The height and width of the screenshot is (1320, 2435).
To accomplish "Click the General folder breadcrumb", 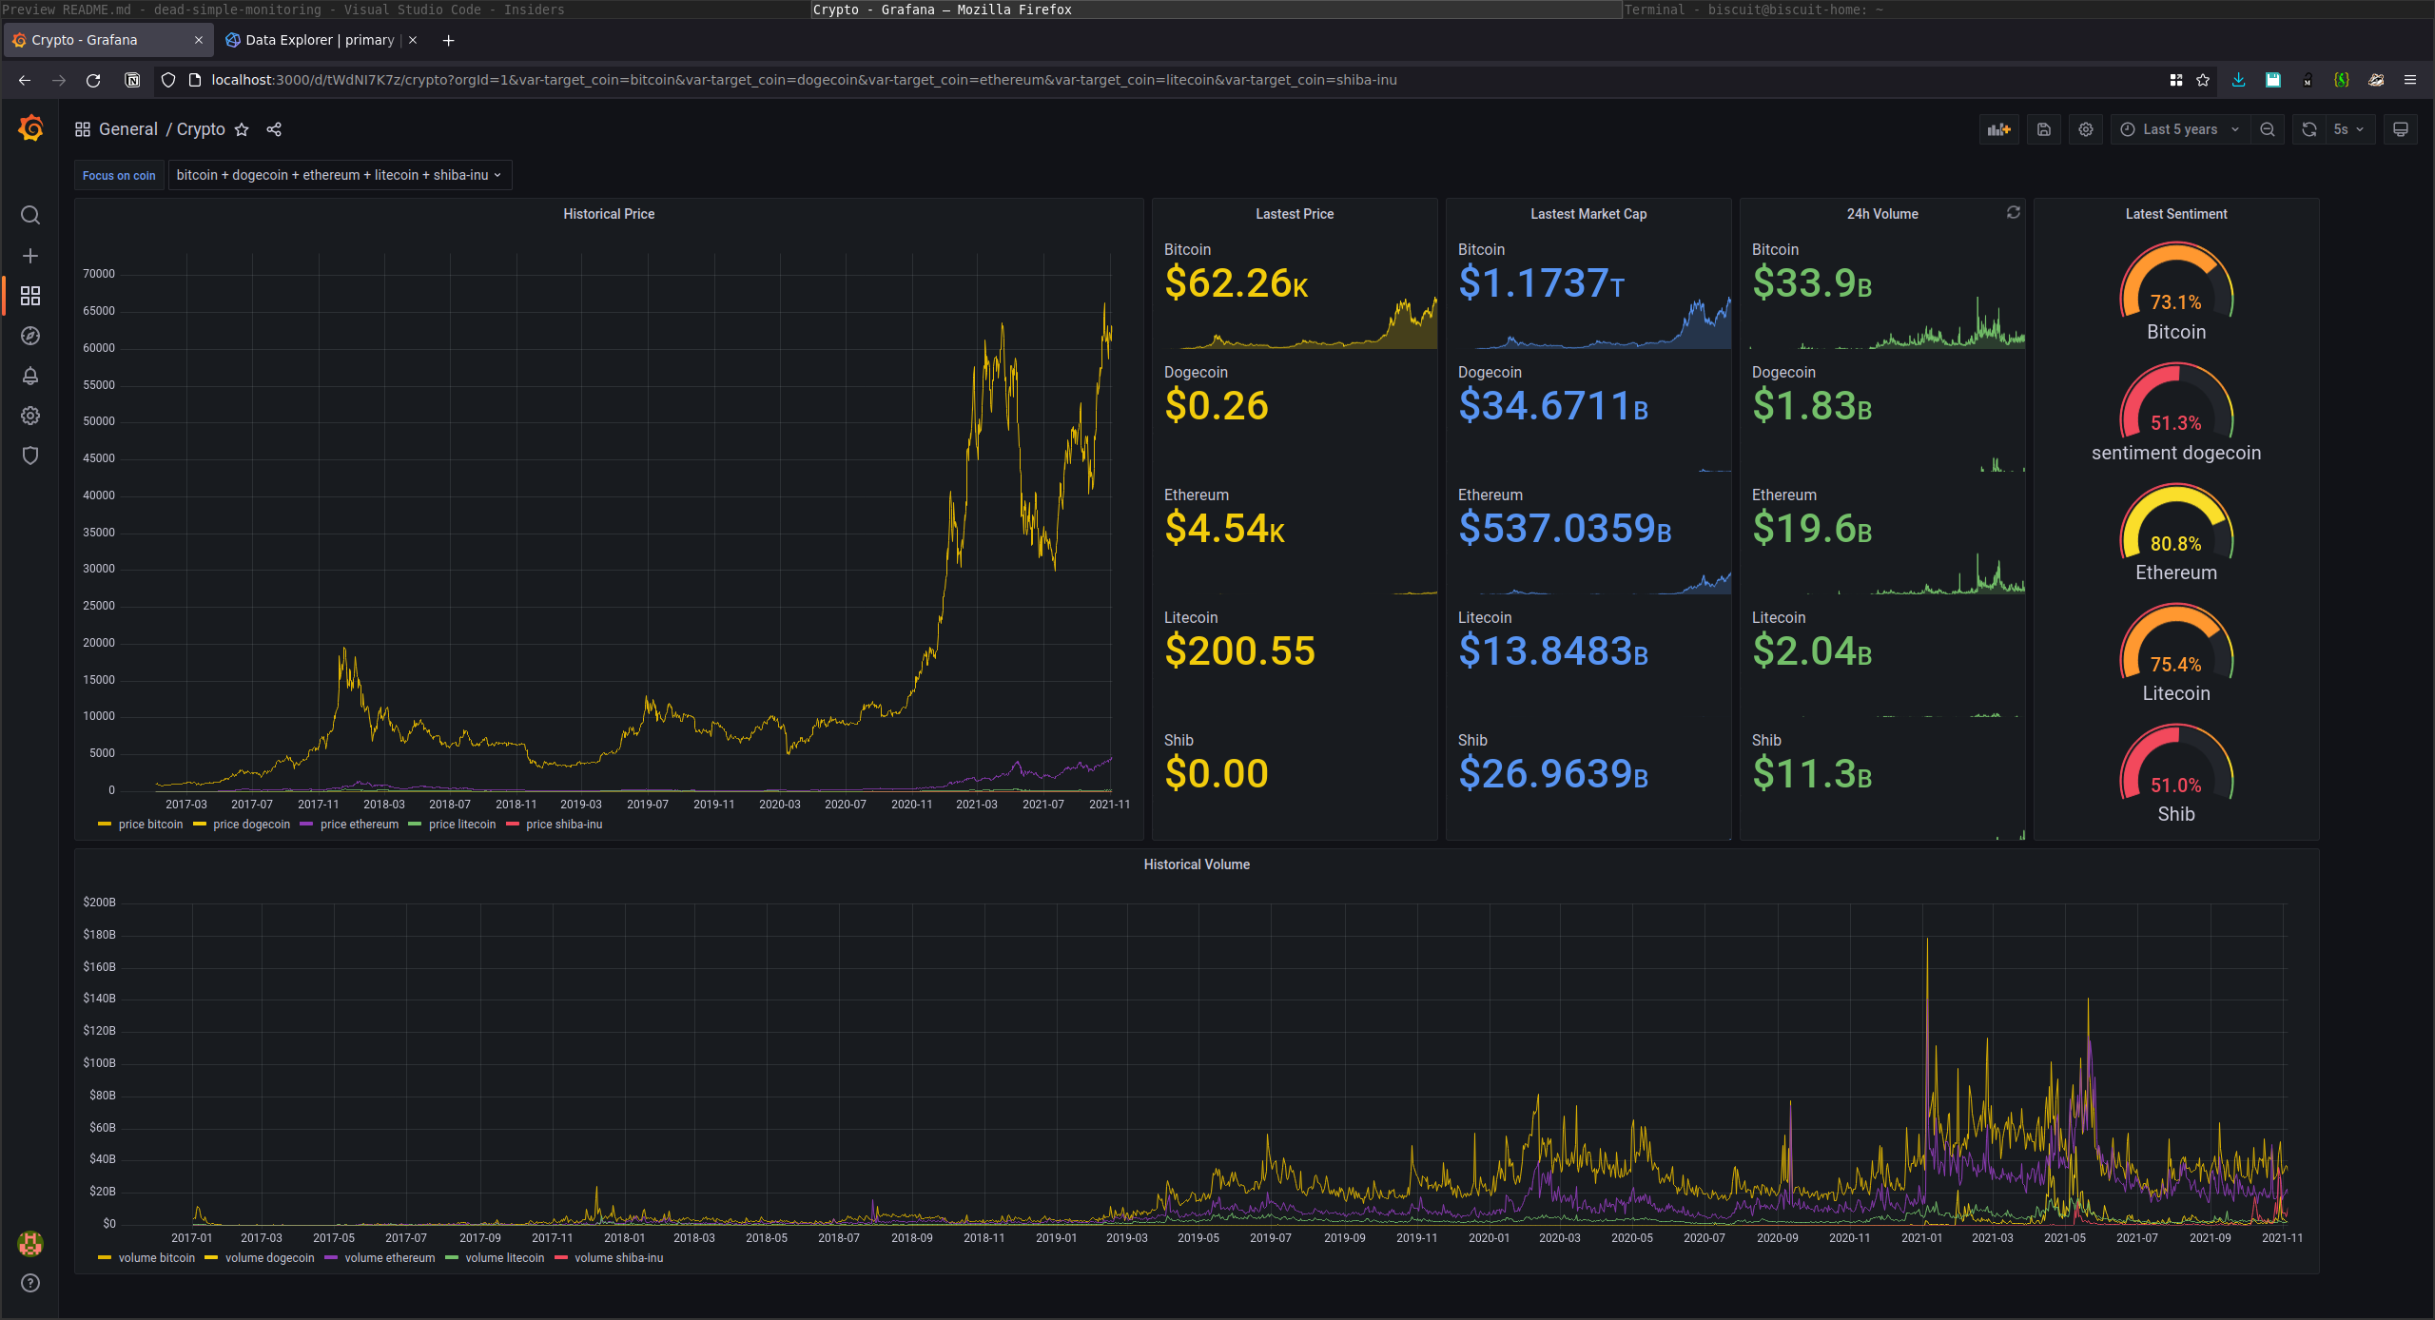I will [128, 129].
